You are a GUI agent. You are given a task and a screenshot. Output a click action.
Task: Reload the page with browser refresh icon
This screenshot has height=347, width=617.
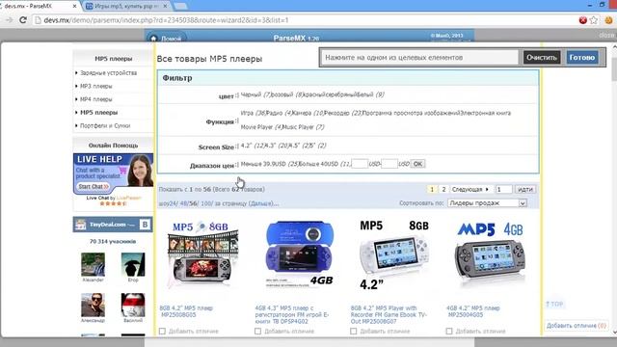(x=23, y=20)
